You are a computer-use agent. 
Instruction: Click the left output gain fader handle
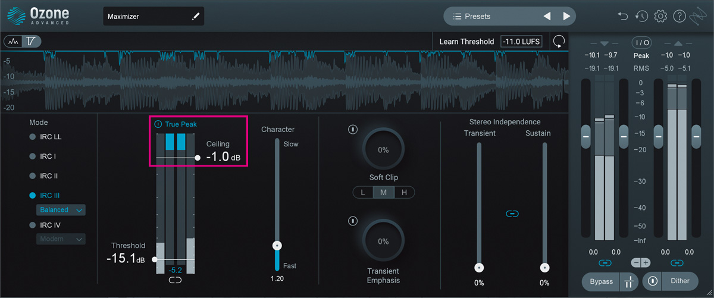[x=658, y=136]
